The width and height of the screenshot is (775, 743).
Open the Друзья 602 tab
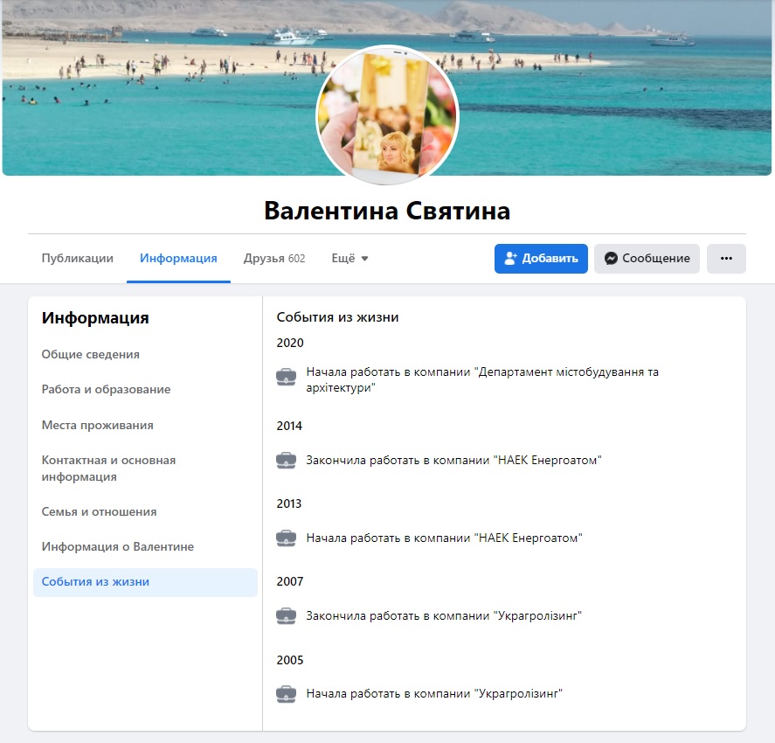tap(274, 259)
